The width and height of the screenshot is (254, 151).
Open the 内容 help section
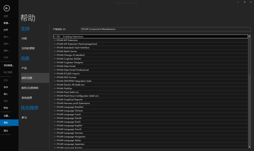point(24,38)
